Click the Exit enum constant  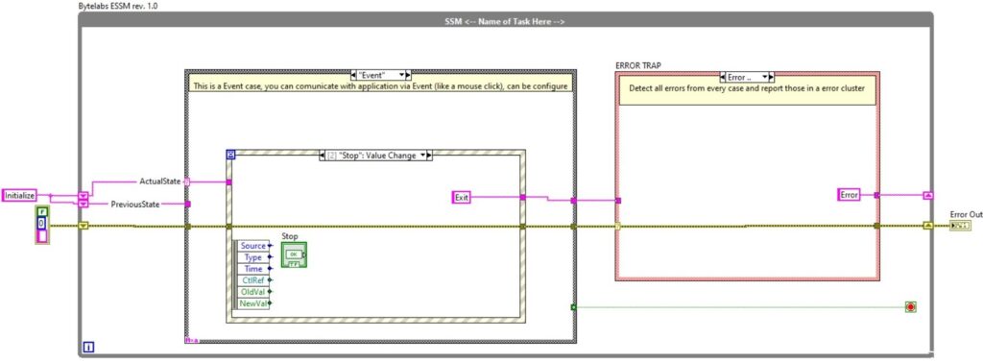point(462,198)
